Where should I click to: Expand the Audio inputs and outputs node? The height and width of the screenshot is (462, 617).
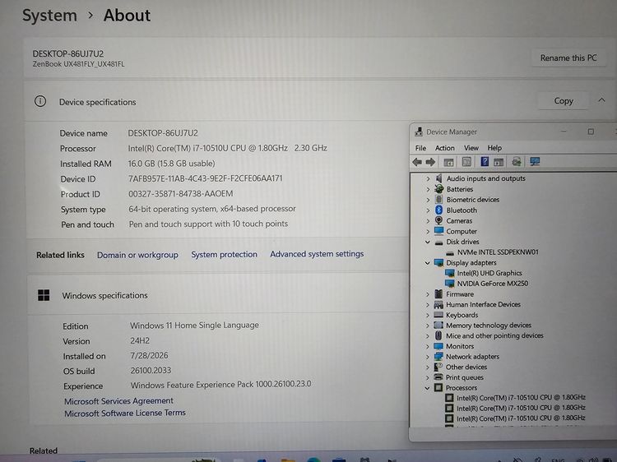click(428, 178)
